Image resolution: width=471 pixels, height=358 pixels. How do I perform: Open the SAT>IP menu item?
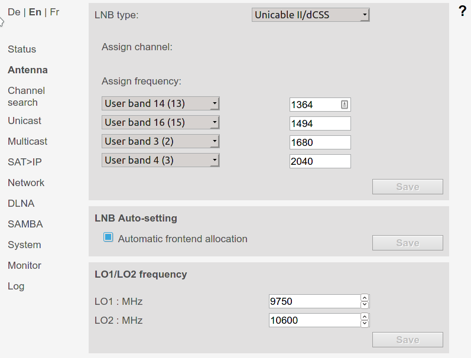click(x=25, y=162)
